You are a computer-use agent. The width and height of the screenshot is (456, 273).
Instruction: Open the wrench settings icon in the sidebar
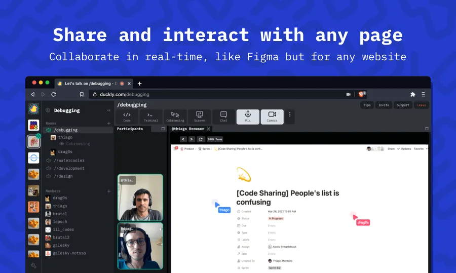pos(33,265)
